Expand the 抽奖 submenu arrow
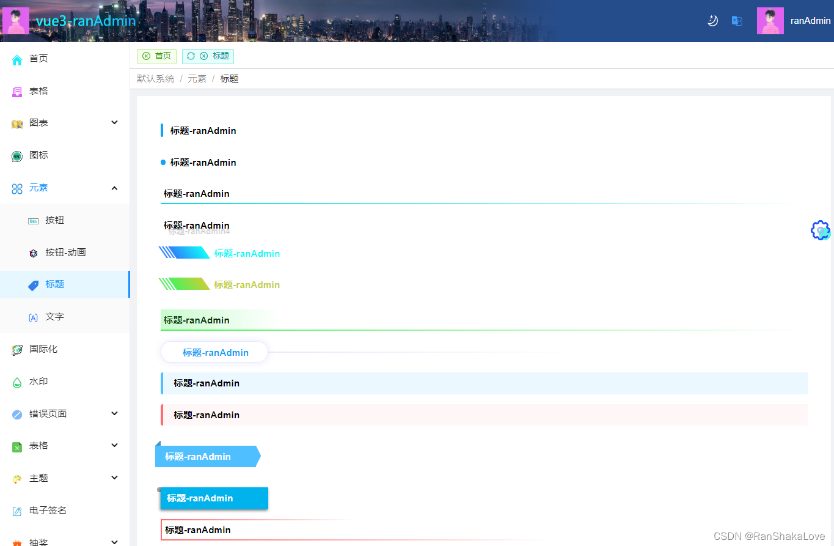This screenshot has width=834, height=546. click(x=114, y=542)
